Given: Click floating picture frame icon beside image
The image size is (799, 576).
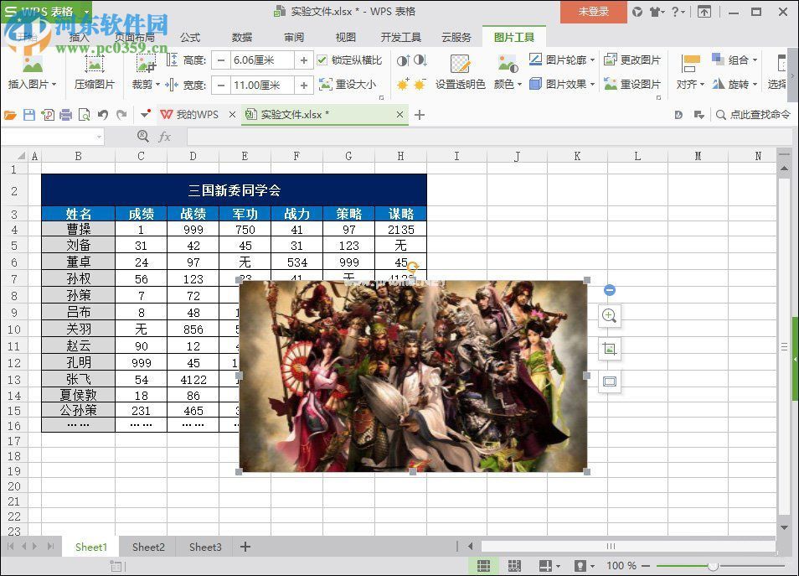Looking at the screenshot, I should (x=610, y=381).
